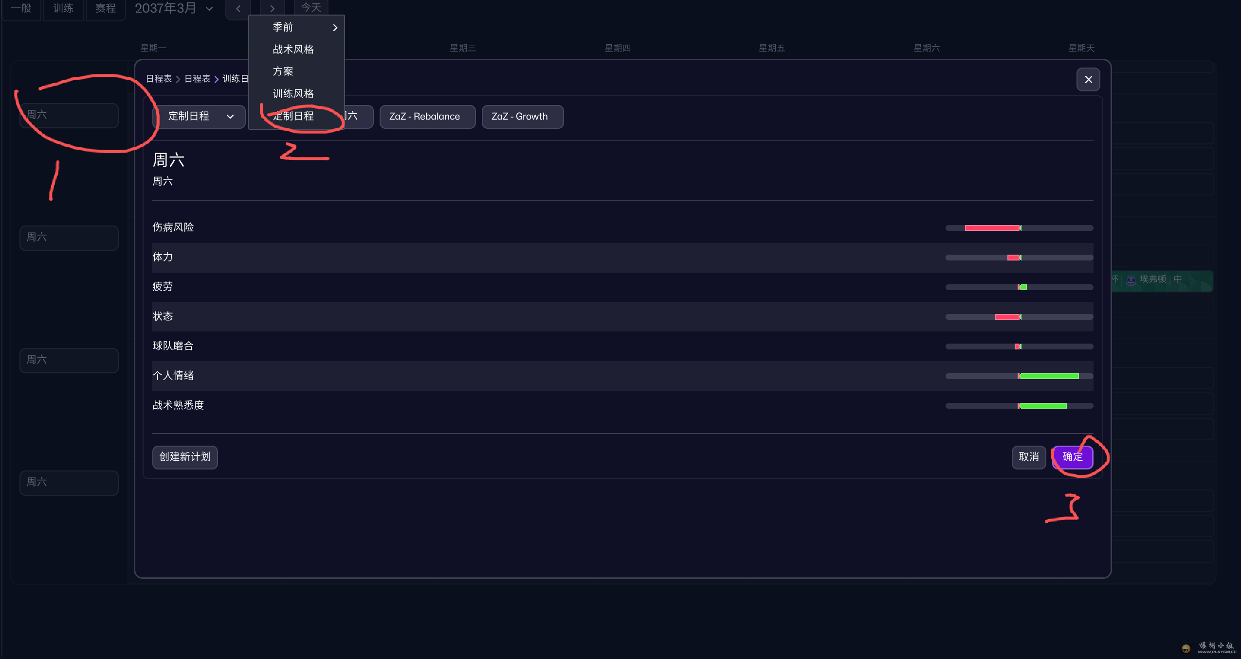Select the ZaZ - Rebalance schedule

(427, 117)
